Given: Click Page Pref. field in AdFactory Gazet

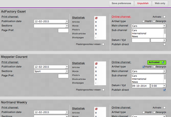Looking at the screenshot, I should [63, 30].
